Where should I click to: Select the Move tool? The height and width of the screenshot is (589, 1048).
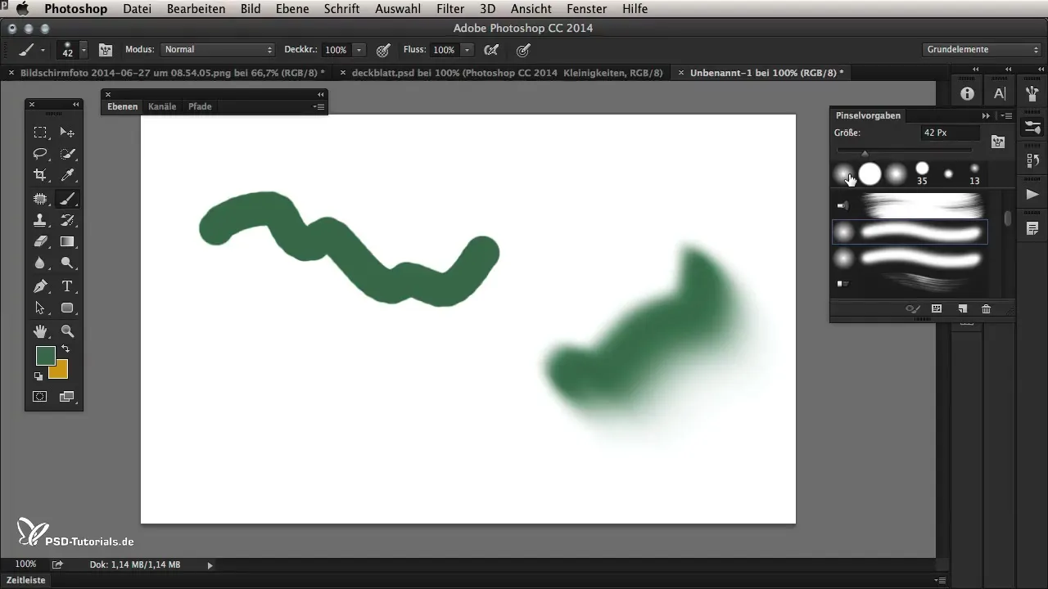67,133
